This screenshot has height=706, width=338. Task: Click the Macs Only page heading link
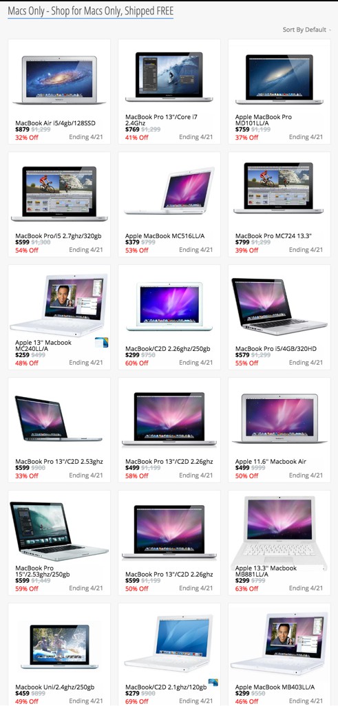[91, 11]
